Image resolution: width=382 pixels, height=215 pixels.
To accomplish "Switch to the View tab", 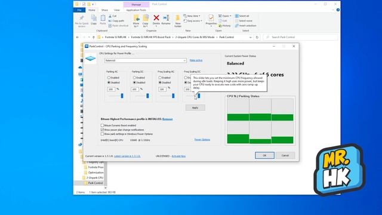I will click(x=117, y=10).
